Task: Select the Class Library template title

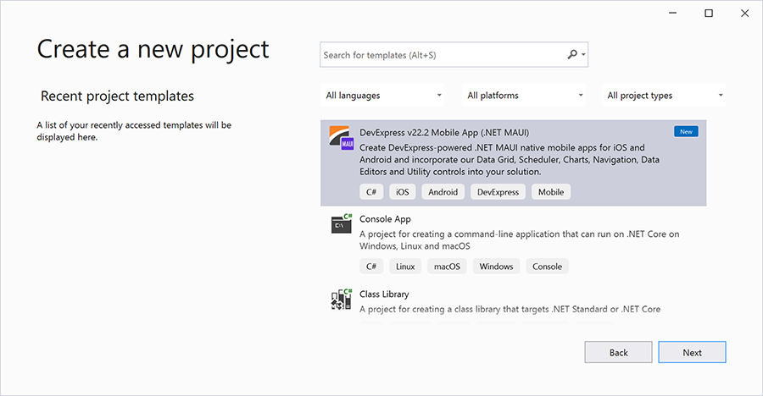Action: pos(384,294)
